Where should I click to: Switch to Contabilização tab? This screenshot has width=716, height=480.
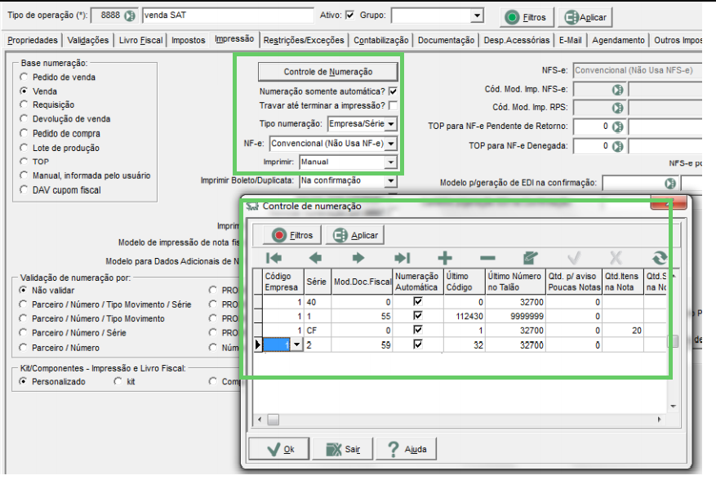coord(380,40)
